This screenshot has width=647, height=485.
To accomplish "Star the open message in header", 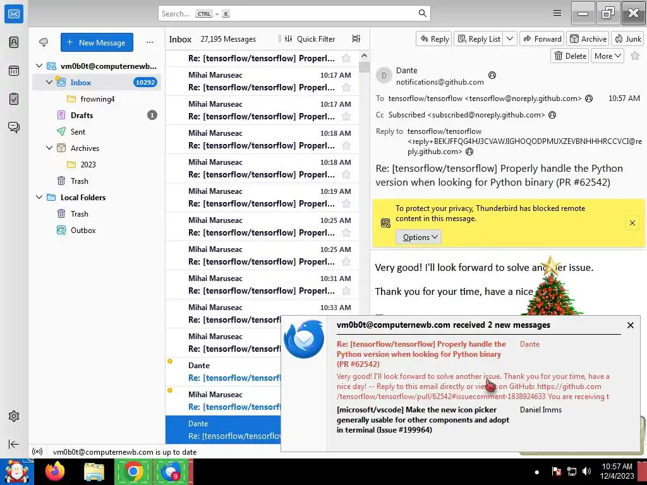I will click(x=635, y=56).
